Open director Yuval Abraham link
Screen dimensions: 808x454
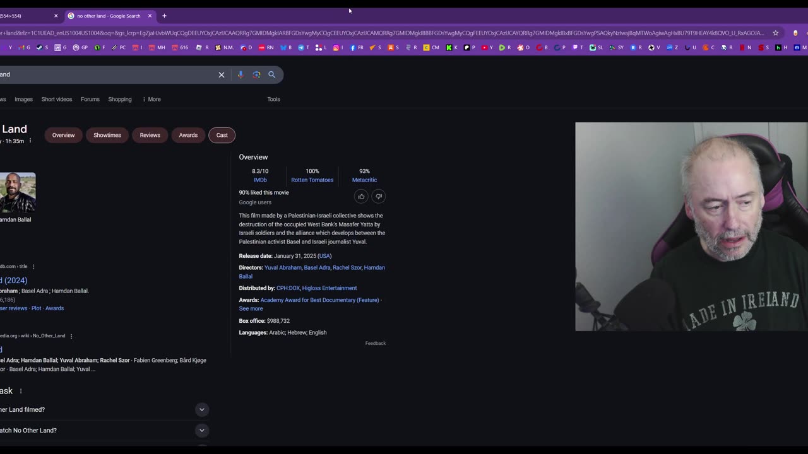(283, 267)
